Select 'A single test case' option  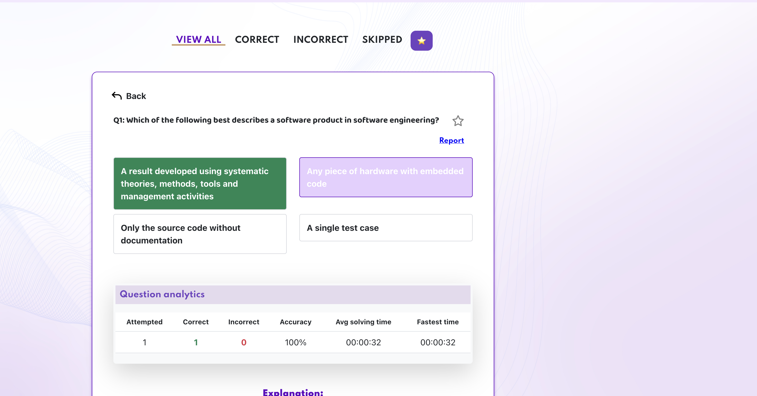pos(386,228)
